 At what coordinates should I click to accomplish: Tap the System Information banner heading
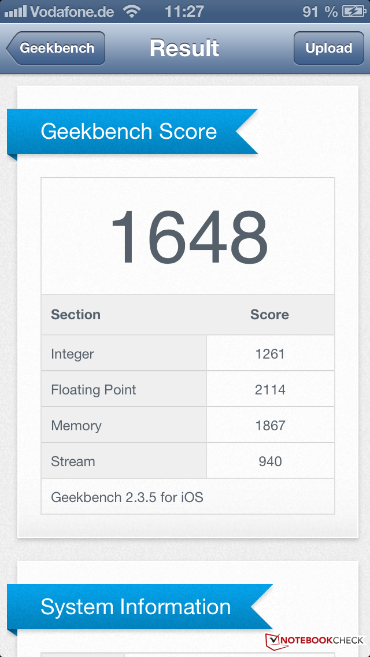pyautogui.click(x=136, y=607)
